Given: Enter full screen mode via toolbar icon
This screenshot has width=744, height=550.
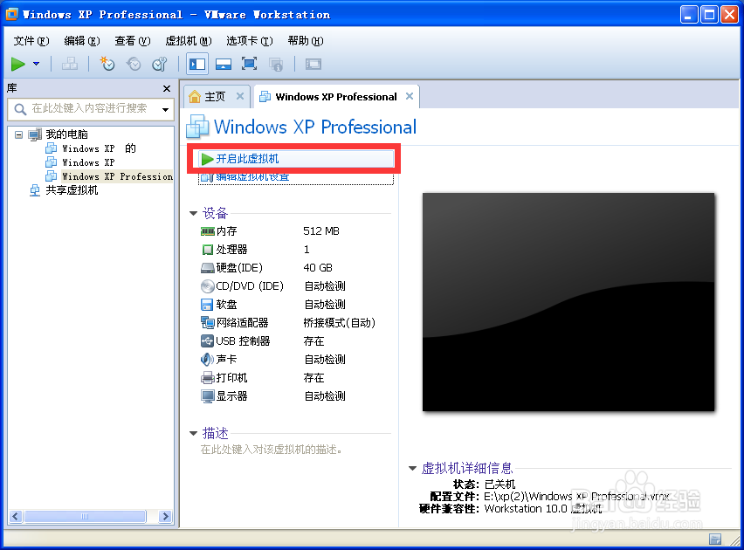Looking at the screenshot, I should click(249, 64).
